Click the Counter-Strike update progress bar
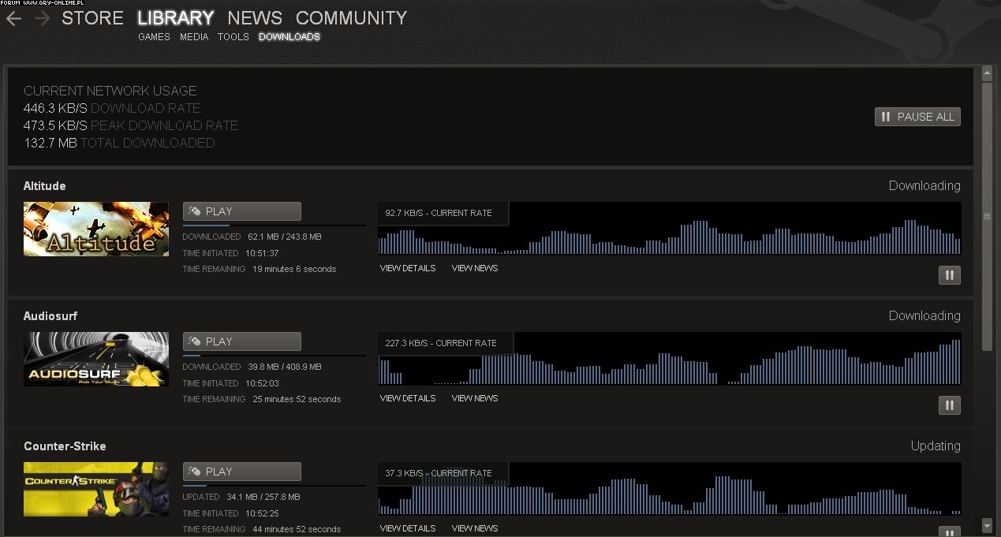The image size is (1001, 537). (275, 486)
